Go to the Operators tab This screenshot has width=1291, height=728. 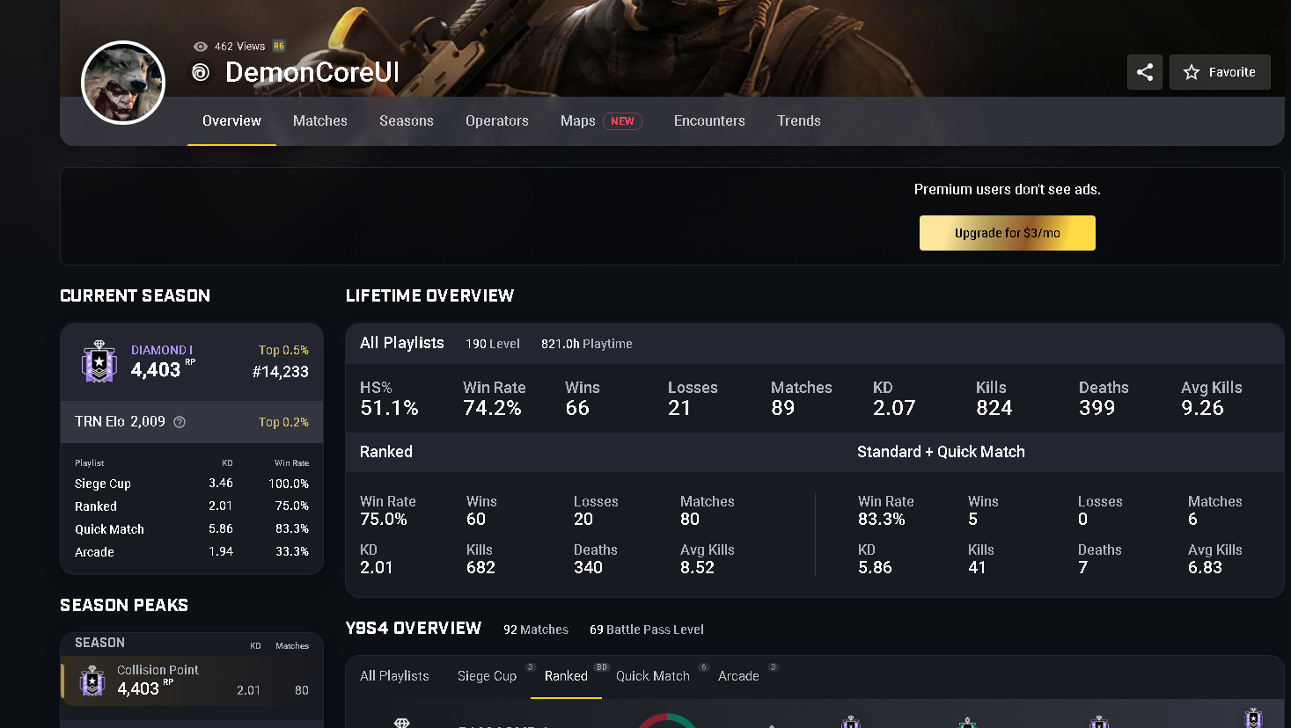[496, 121]
